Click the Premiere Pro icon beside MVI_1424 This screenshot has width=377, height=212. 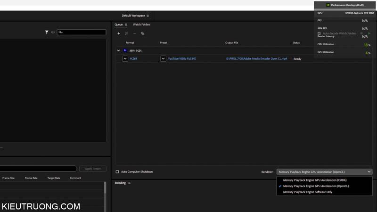(125, 50)
